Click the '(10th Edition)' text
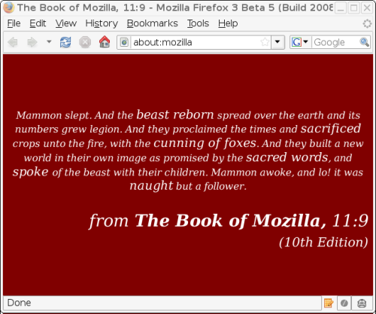Screen dimensions: 376x314 coord(323,242)
